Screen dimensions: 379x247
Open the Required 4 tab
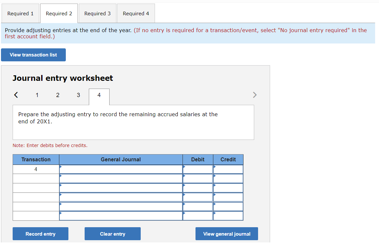coord(136,13)
